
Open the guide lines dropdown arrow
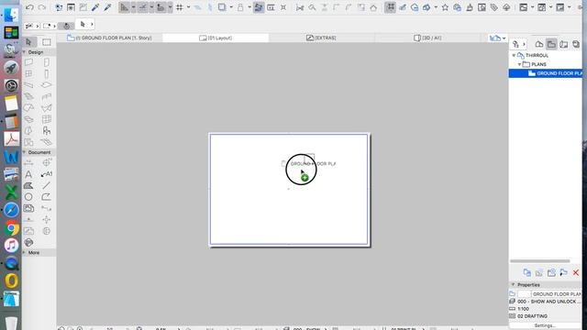(x=133, y=7)
